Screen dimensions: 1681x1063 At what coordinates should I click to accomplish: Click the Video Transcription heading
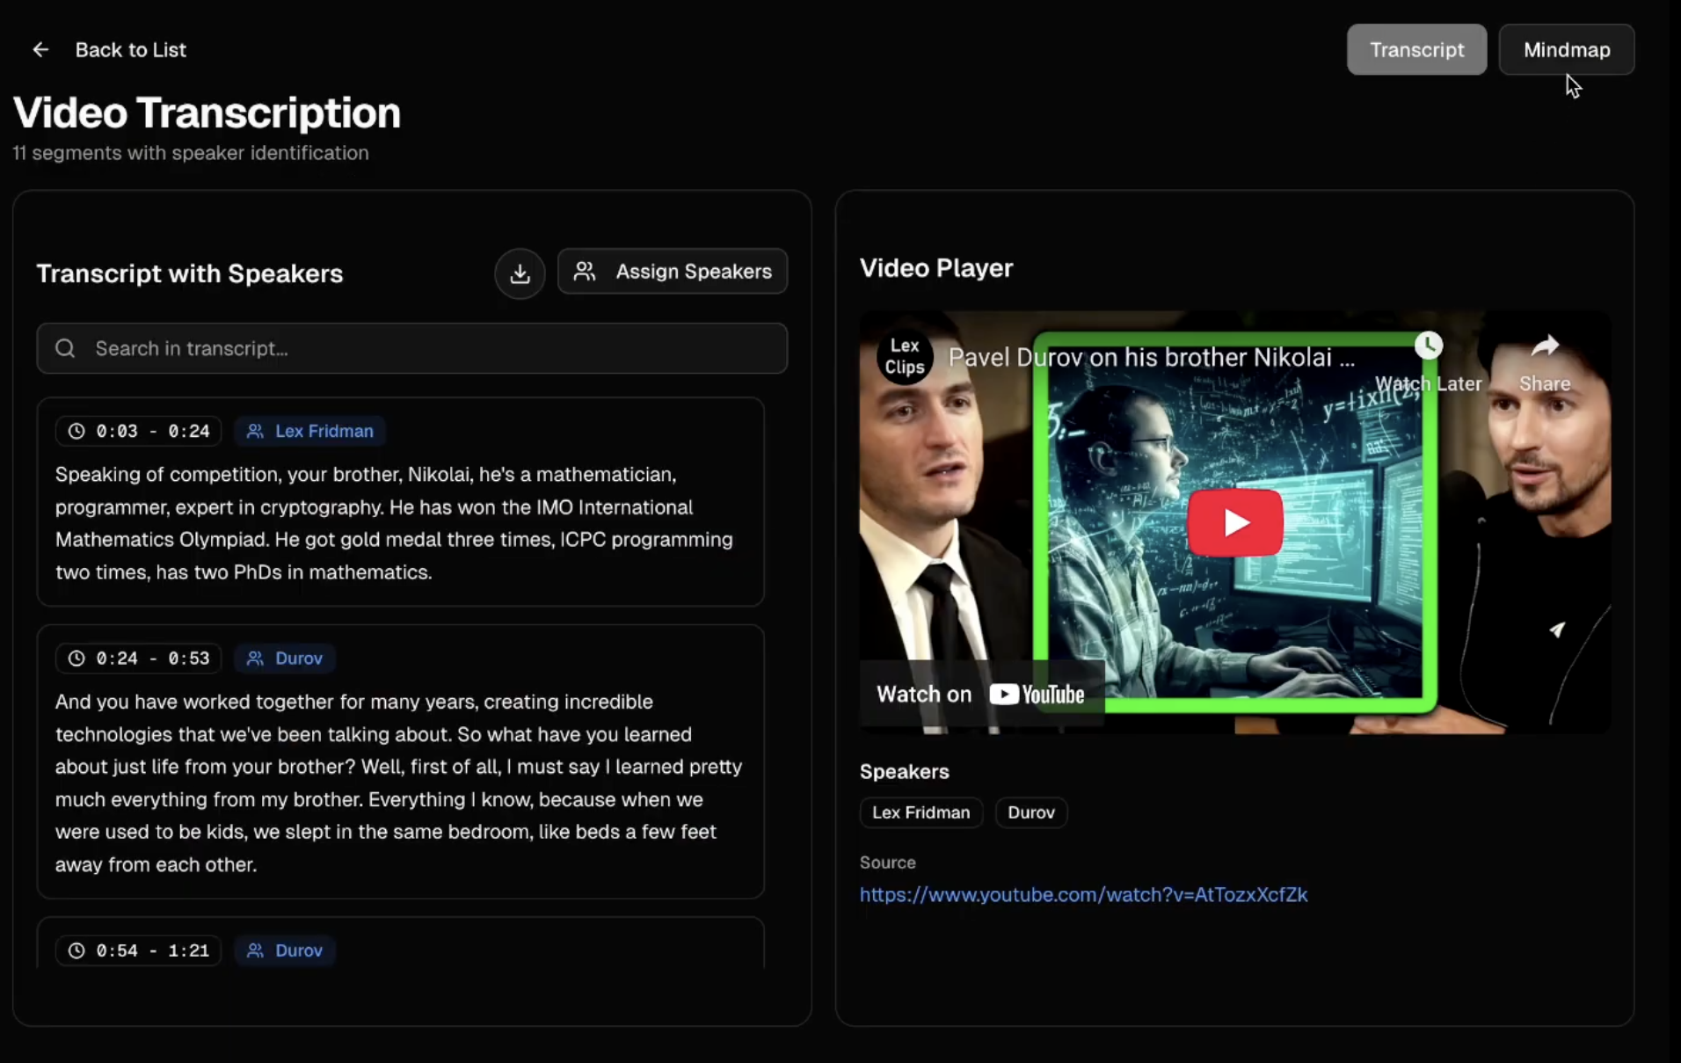pyautogui.click(x=207, y=113)
